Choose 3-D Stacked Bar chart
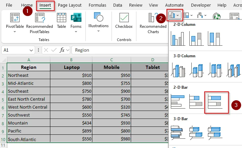 click(196, 133)
